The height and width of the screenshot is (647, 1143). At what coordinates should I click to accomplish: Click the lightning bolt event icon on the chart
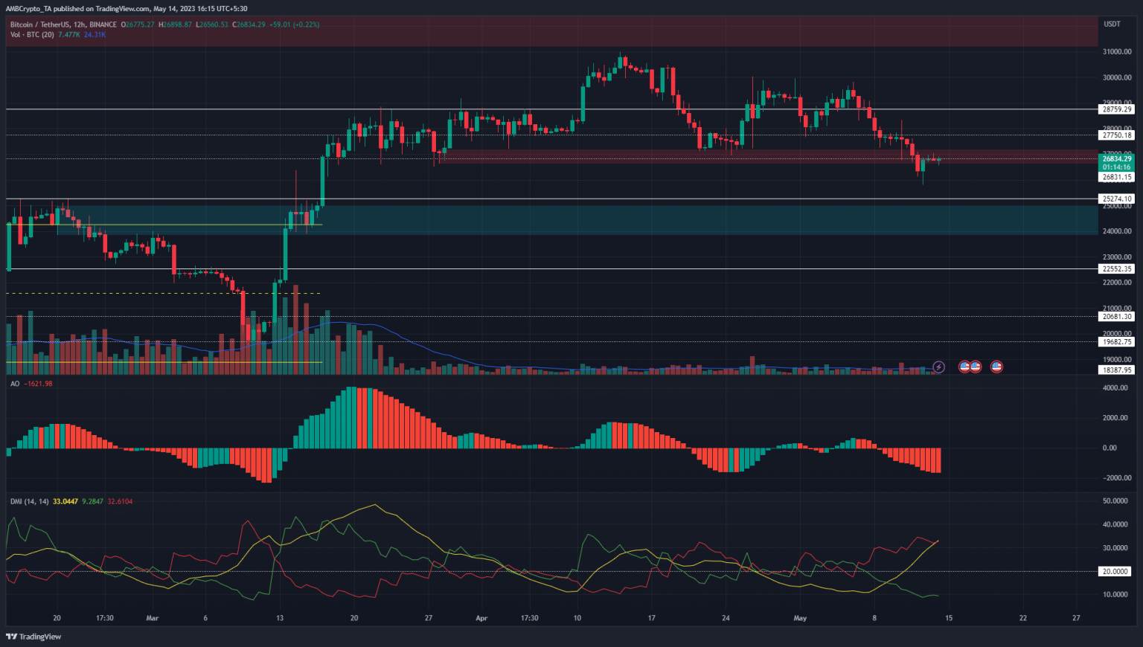pyautogui.click(x=939, y=367)
